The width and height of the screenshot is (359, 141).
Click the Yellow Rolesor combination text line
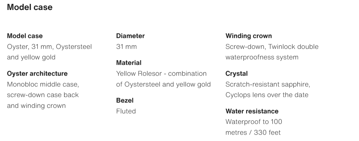click(161, 73)
